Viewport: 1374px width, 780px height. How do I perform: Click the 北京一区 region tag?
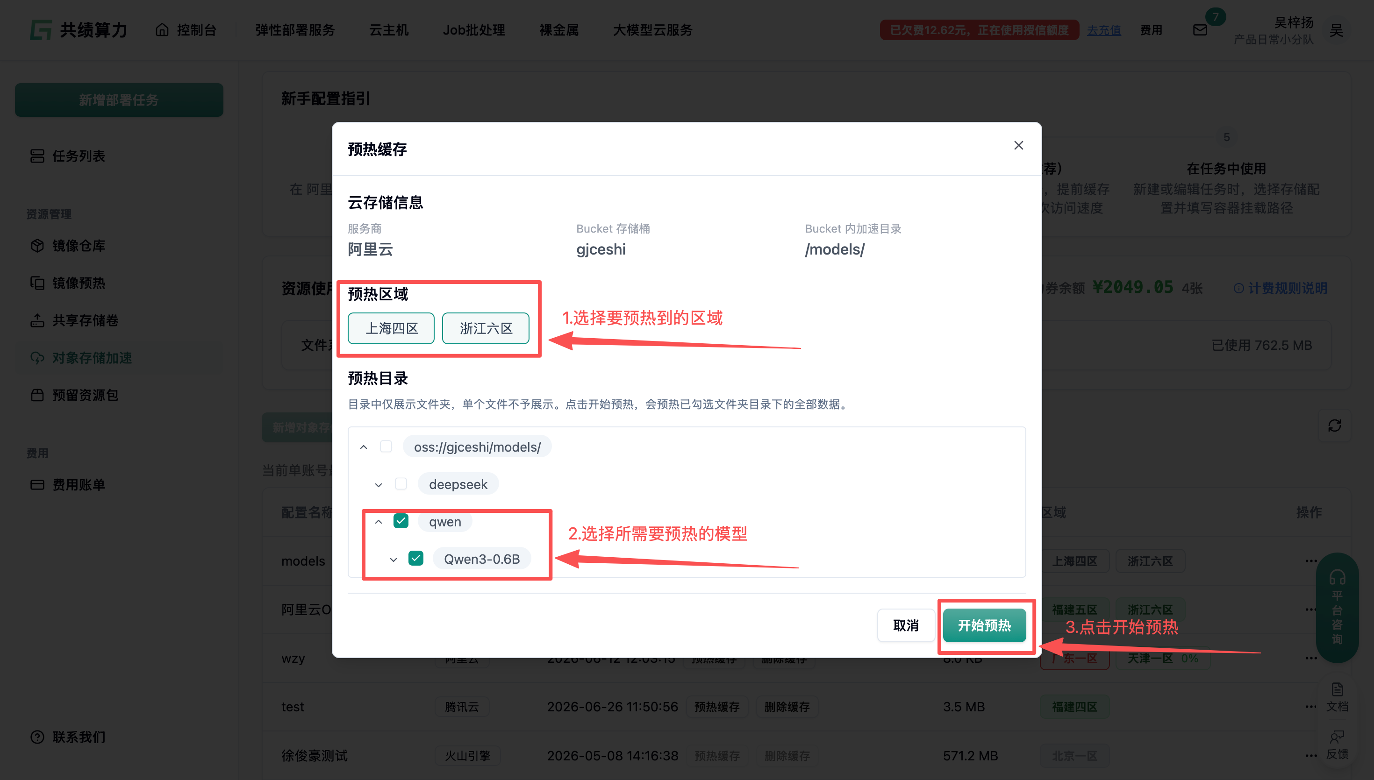click(1074, 755)
